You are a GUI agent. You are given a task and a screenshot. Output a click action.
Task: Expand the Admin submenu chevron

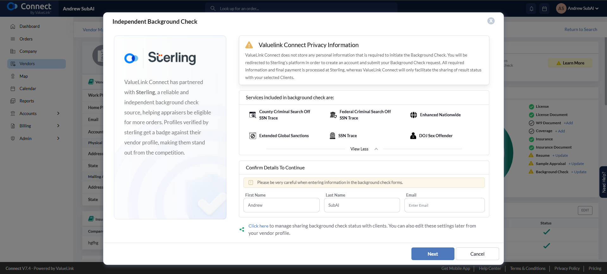[58, 138]
